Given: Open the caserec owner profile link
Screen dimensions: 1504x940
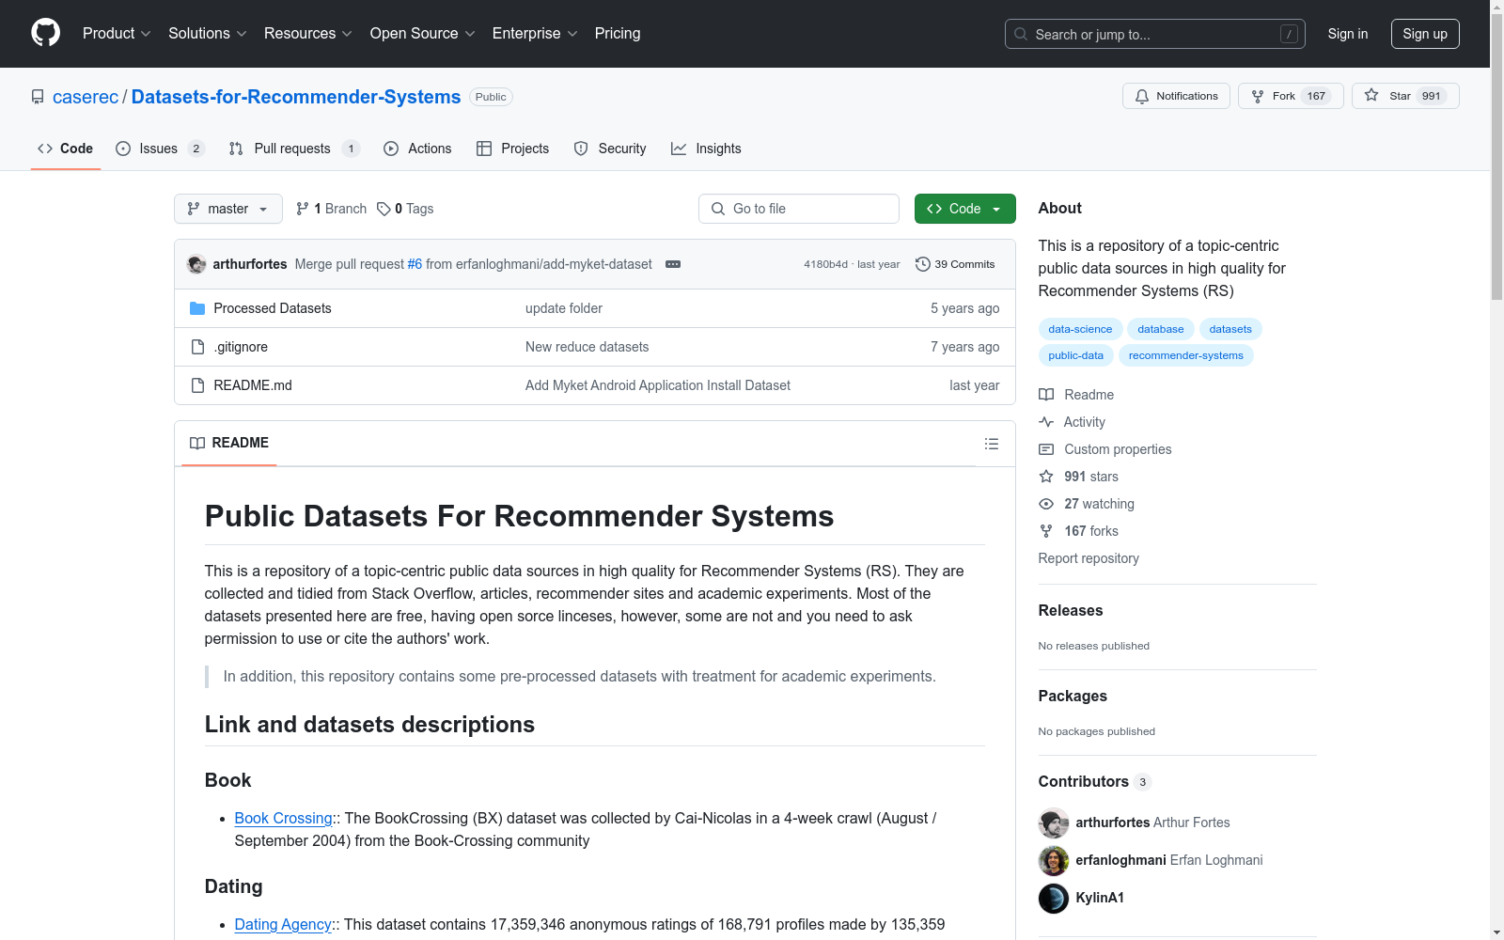Looking at the screenshot, I should click(86, 97).
